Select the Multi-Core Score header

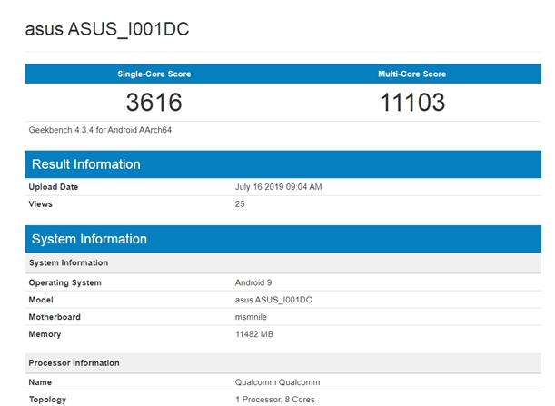pyautogui.click(x=411, y=74)
